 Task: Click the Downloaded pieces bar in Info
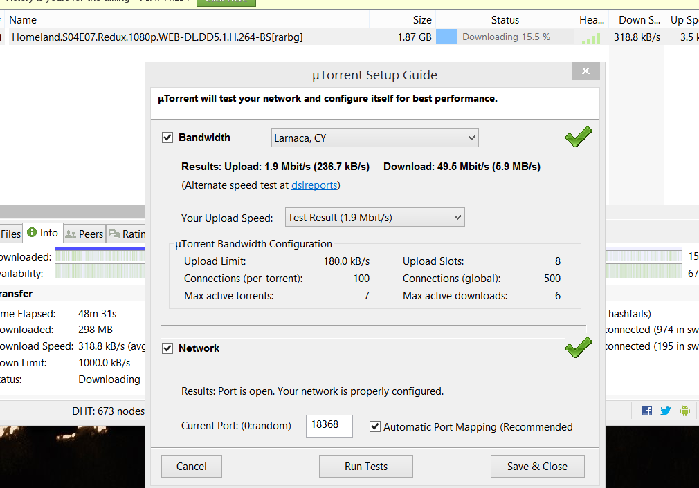[100, 256]
